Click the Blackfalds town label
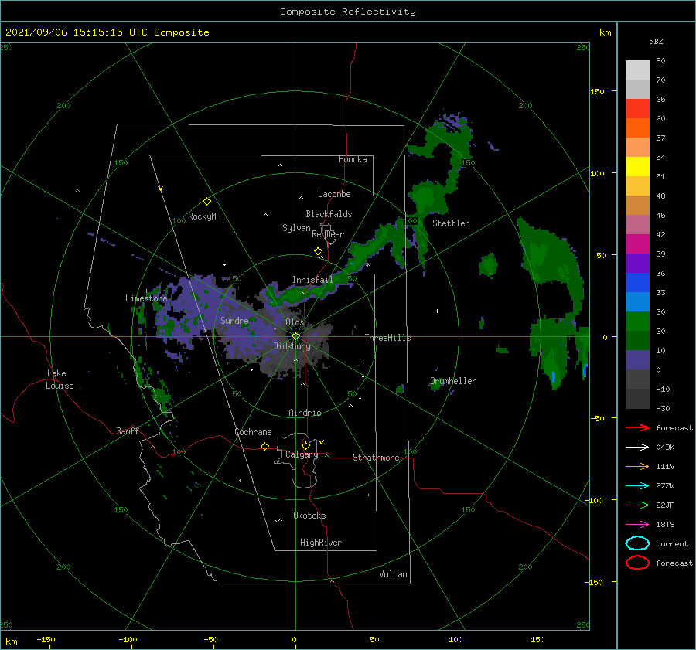The image size is (696, 650). 329,214
